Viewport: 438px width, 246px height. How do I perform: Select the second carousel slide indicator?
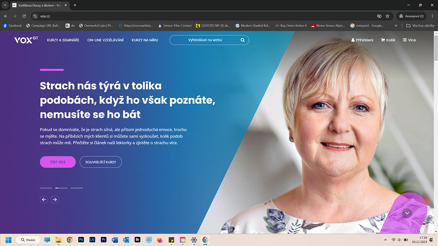(x=61, y=188)
